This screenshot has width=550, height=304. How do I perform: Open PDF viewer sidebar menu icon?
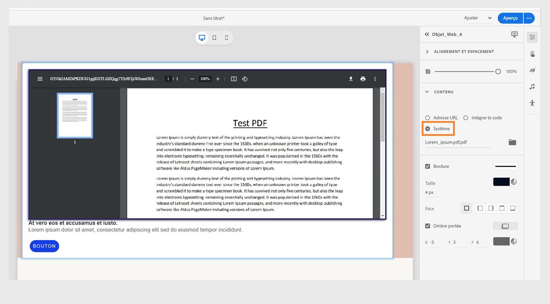(40, 79)
